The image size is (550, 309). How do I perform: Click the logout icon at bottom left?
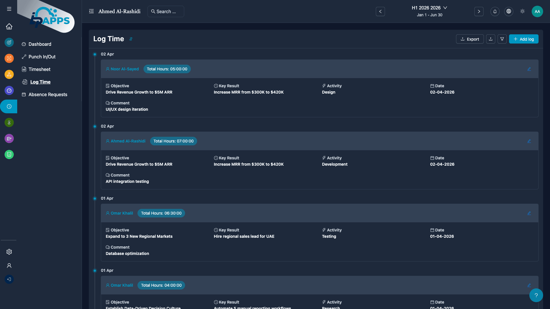click(x=9, y=279)
